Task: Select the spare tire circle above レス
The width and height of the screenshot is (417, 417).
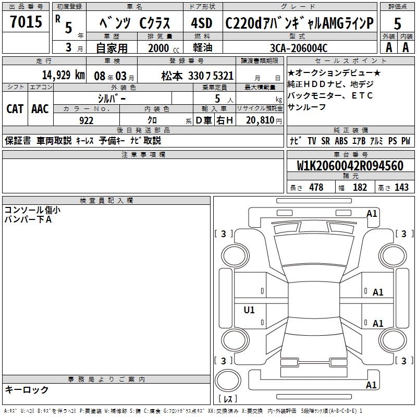Action: point(228,381)
